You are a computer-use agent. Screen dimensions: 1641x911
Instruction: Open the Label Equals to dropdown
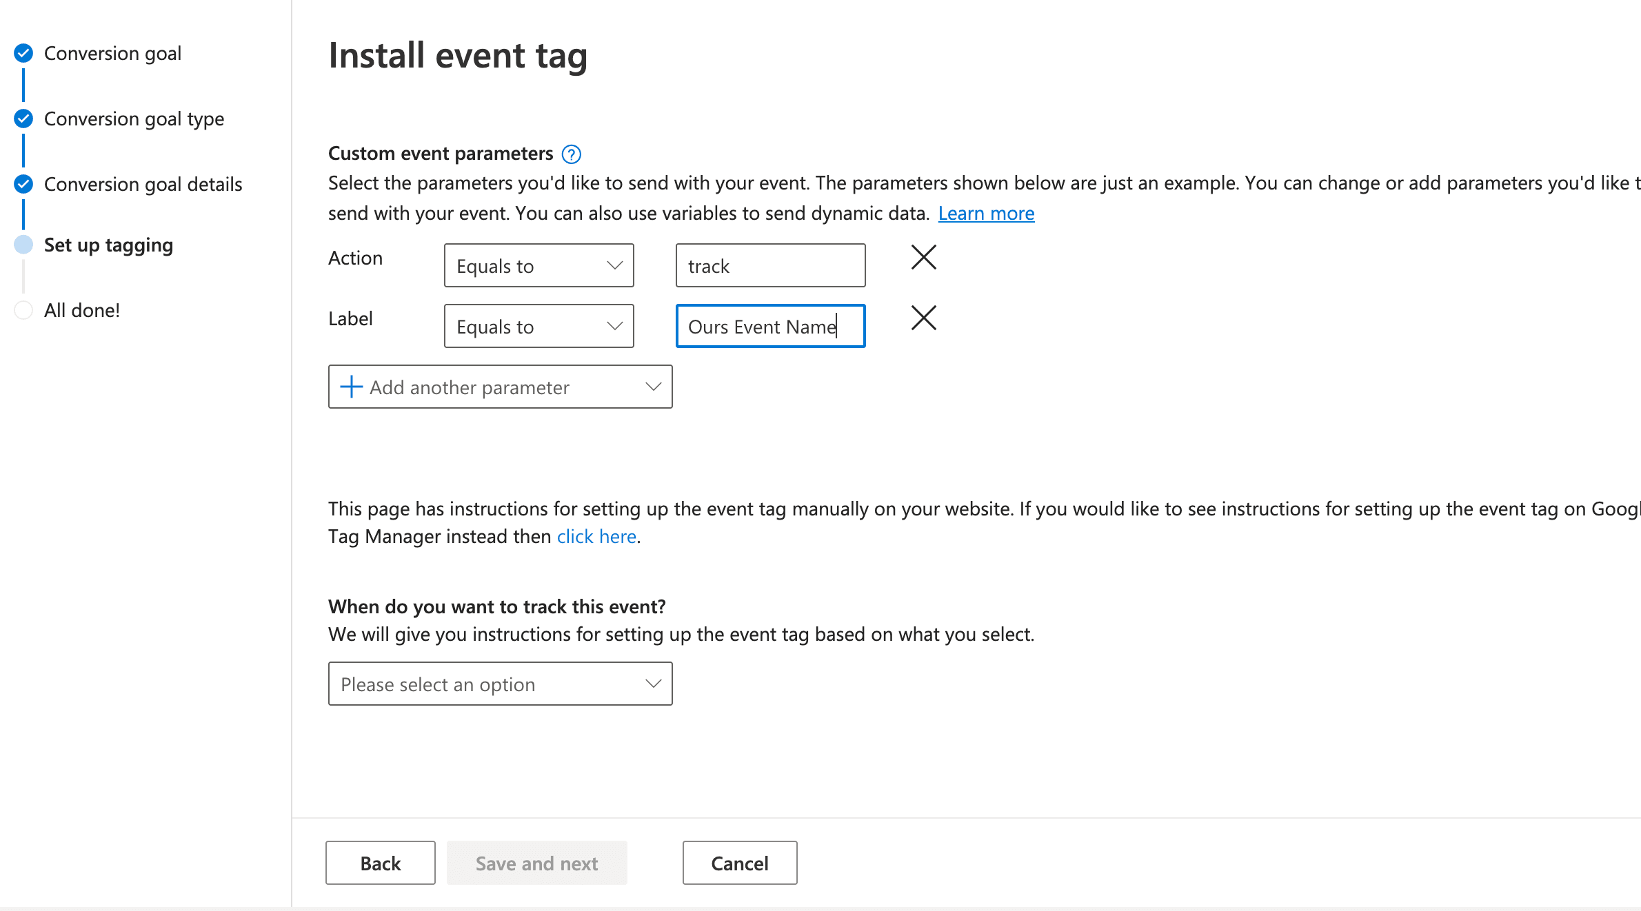pos(538,326)
